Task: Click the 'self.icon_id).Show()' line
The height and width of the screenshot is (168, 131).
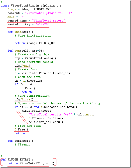Action: pos(46,122)
